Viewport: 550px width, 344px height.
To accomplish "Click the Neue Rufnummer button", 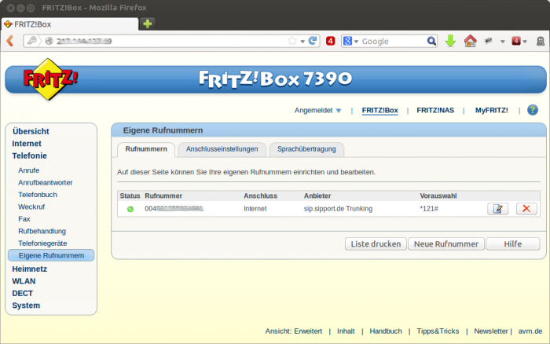I will (x=445, y=244).
